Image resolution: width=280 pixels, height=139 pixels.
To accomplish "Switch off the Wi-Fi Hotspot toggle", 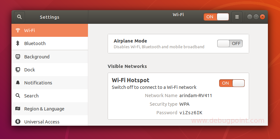I will click(x=232, y=83).
